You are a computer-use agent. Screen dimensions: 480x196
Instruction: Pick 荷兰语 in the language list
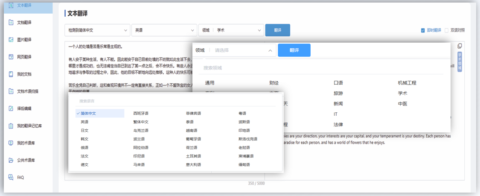(x=192, y=148)
